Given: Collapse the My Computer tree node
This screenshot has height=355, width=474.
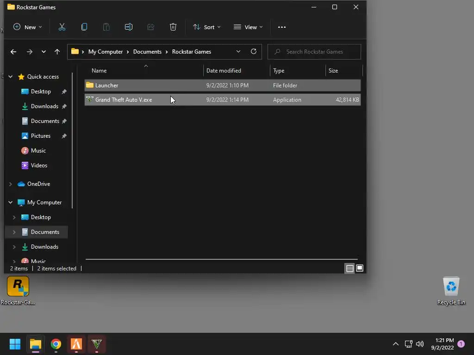Looking at the screenshot, I should coord(10,202).
